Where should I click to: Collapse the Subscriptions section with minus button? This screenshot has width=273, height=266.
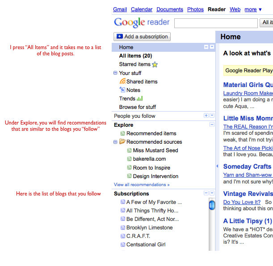206,193
